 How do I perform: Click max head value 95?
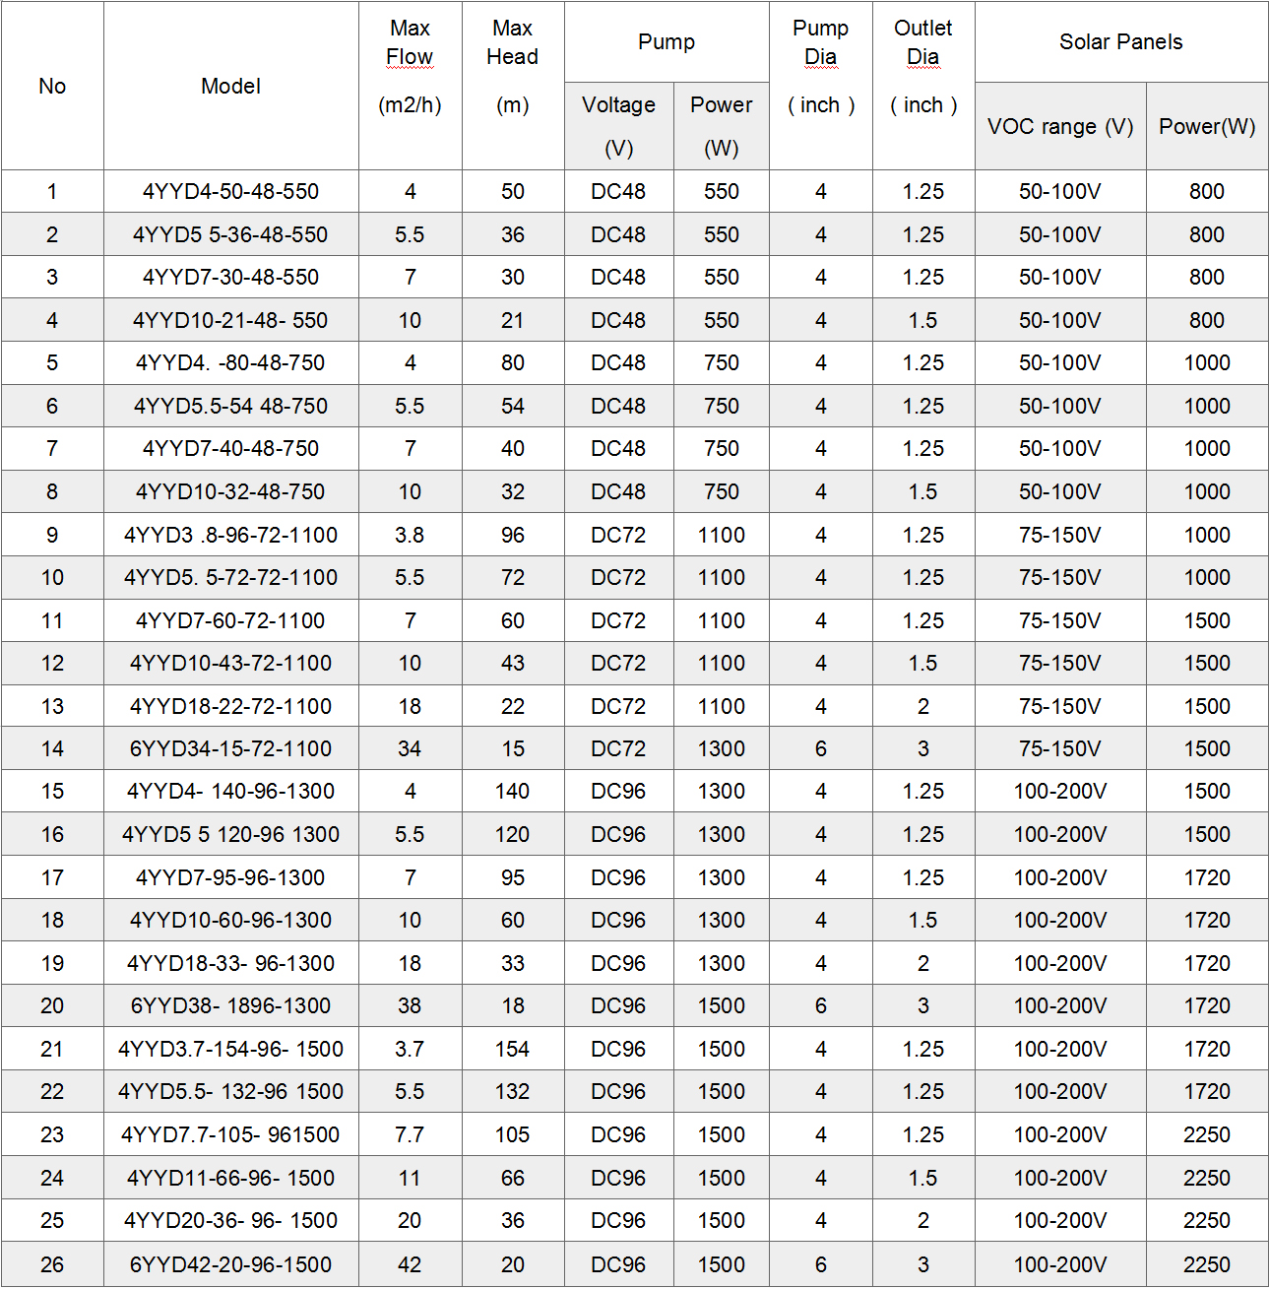tap(512, 877)
